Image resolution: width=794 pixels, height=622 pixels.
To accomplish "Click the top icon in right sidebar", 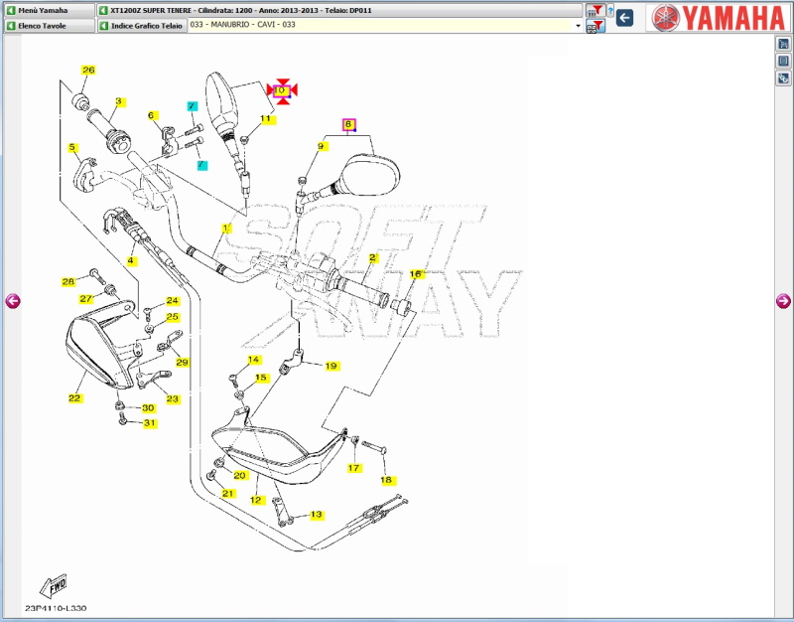I will tap(783, 44).
